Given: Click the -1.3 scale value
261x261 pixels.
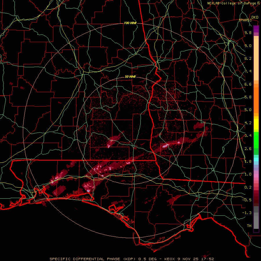Looking at the screenshot, I should pos(247,213).
